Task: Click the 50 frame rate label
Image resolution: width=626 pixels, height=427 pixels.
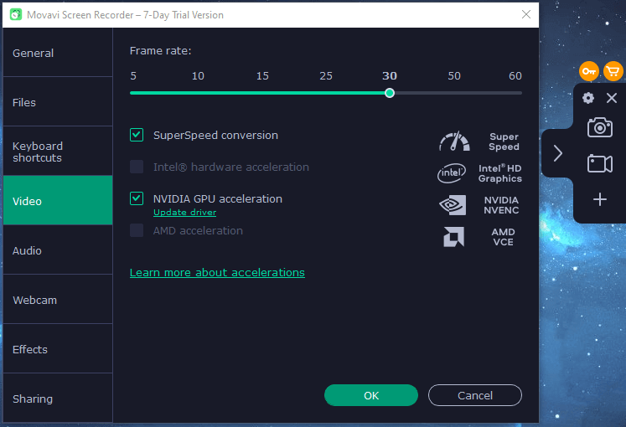Action: (x=454, y=75)
